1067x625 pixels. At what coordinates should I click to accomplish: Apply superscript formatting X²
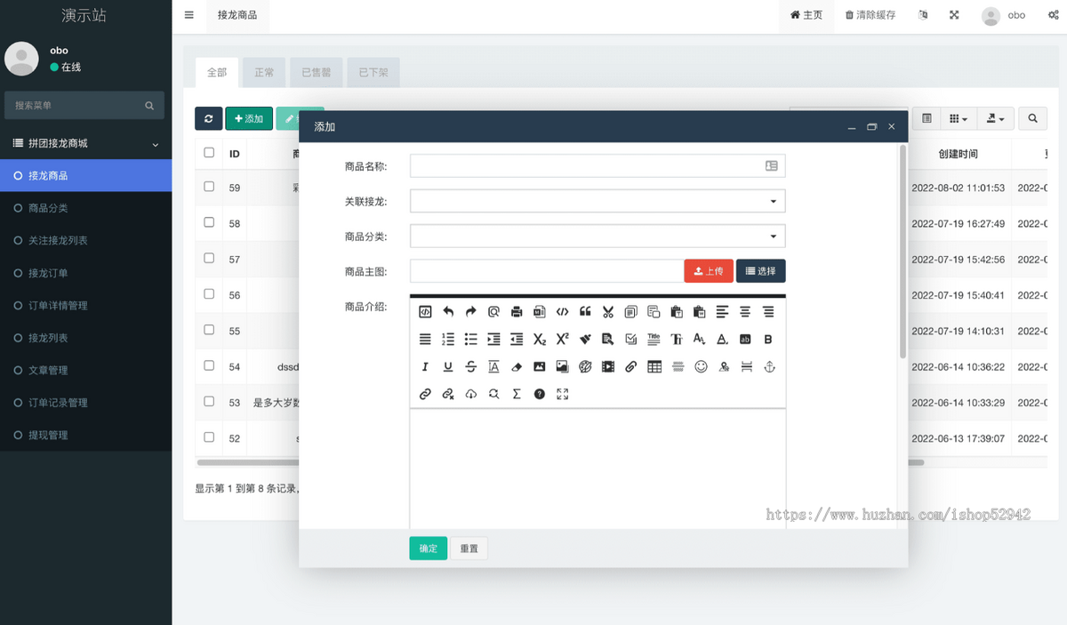click(562, 340)
